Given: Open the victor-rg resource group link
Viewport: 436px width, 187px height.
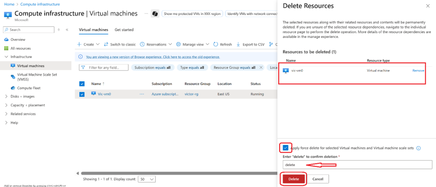Looking at the screenshot, I should point(191,94).
